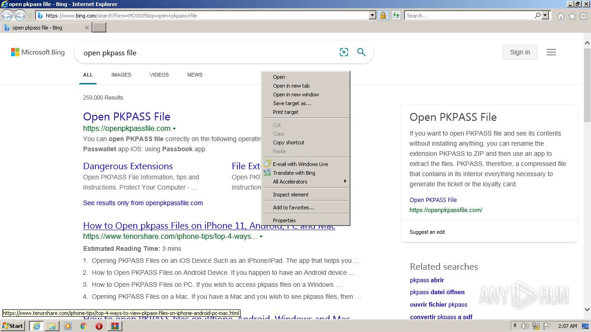The image size is (591, 332).
Task: Switch to VIDEOS search tab
Action: pos(159,75)
